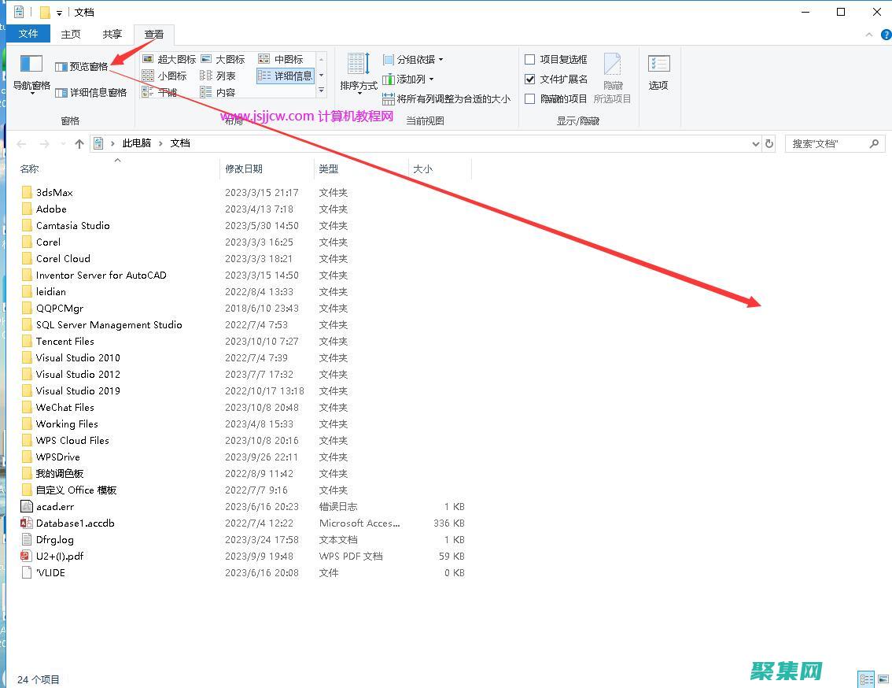Switch to the 主页 ribbon tab

point(71,34)
